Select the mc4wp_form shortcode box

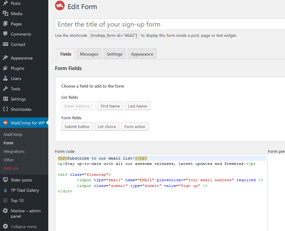(114, 35)
